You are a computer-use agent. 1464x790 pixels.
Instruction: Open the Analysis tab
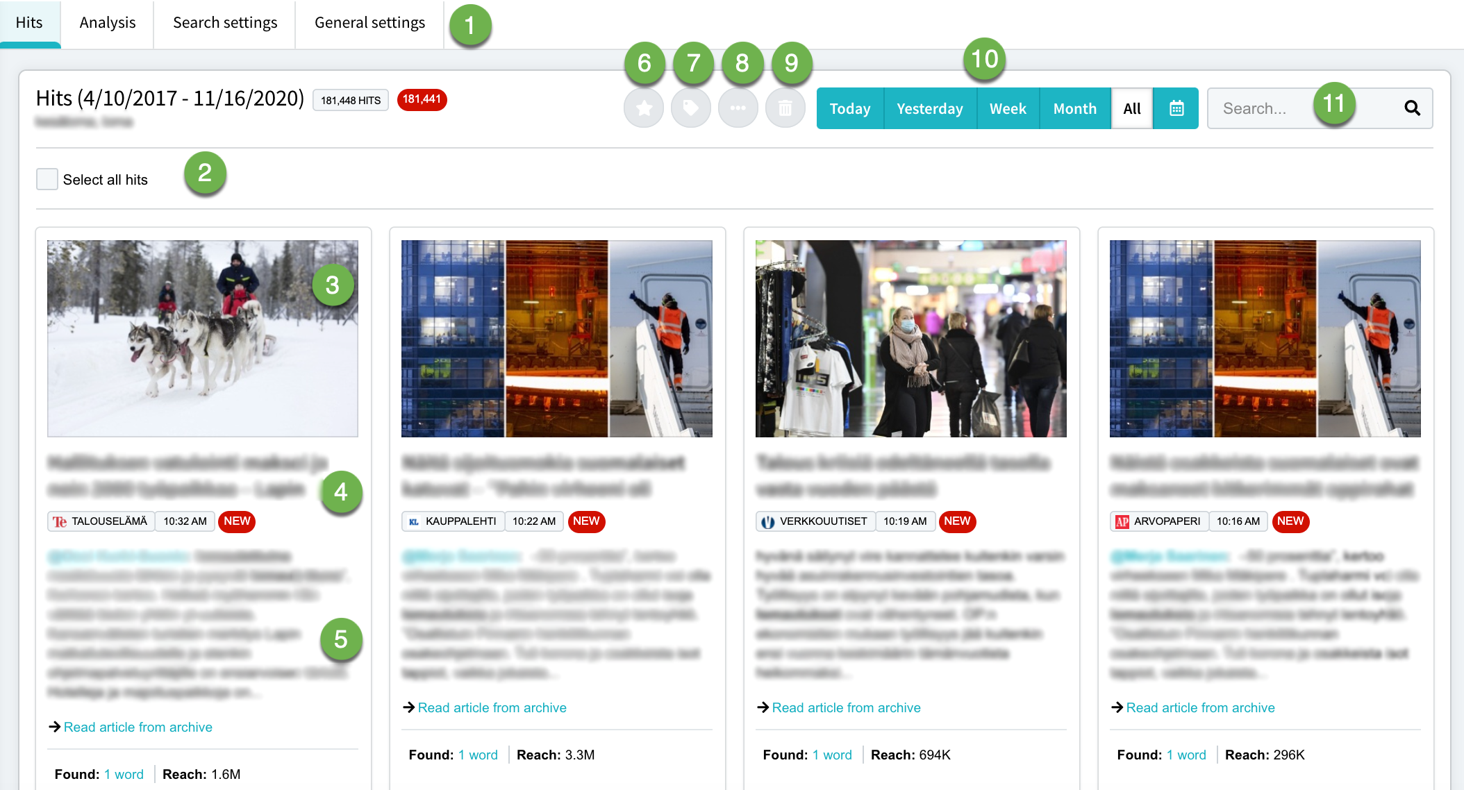pyautogui.click(x=108, y=23)
